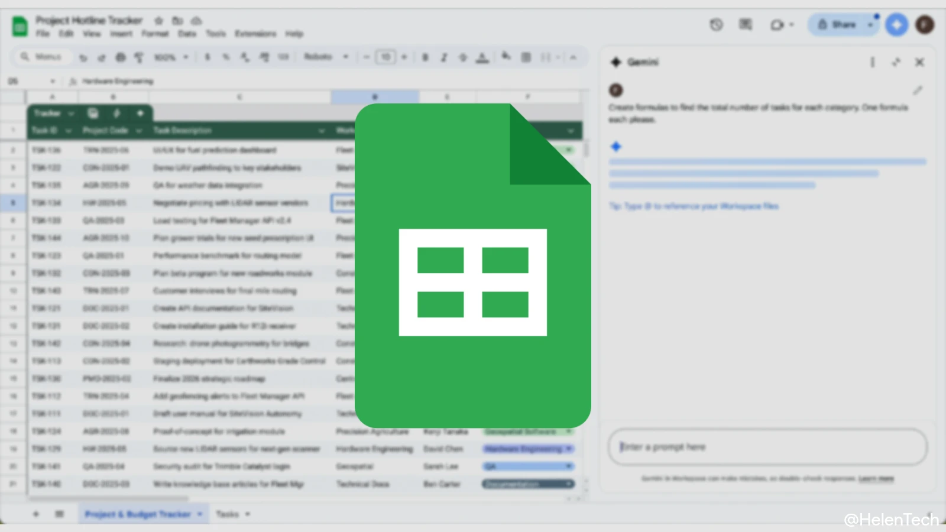Click the table view icon beside Tracker

point(93,113)
